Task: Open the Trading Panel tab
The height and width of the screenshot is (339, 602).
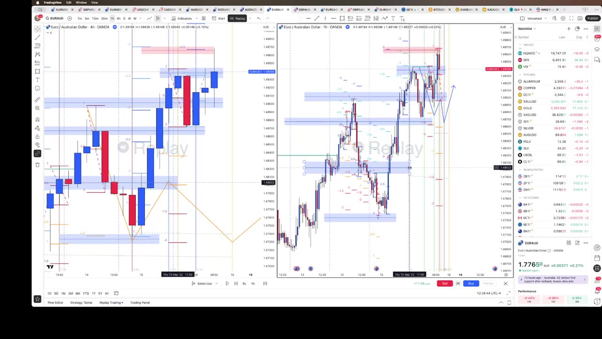Action: (140, 303)
